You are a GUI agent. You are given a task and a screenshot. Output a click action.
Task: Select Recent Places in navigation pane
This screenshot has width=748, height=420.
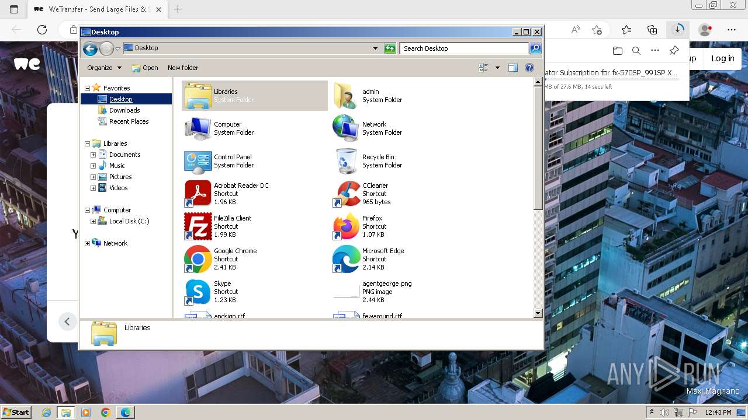point(129,121)
